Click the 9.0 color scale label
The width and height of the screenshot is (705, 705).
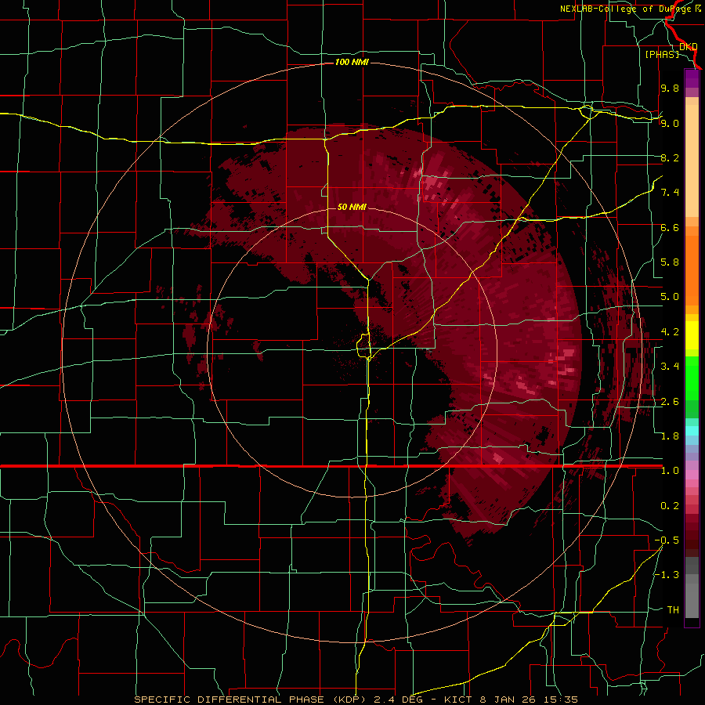click(x=670, y=123)
